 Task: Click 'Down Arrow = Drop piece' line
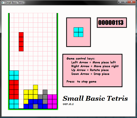point(90,74)
